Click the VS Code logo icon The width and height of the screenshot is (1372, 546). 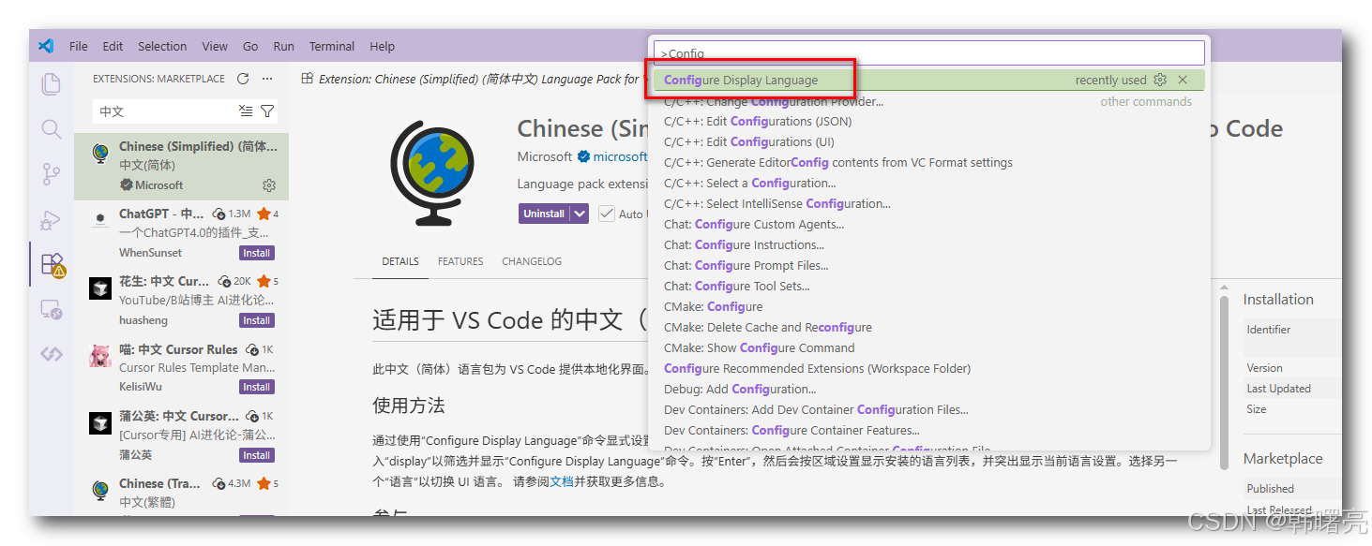coord(46,46)
